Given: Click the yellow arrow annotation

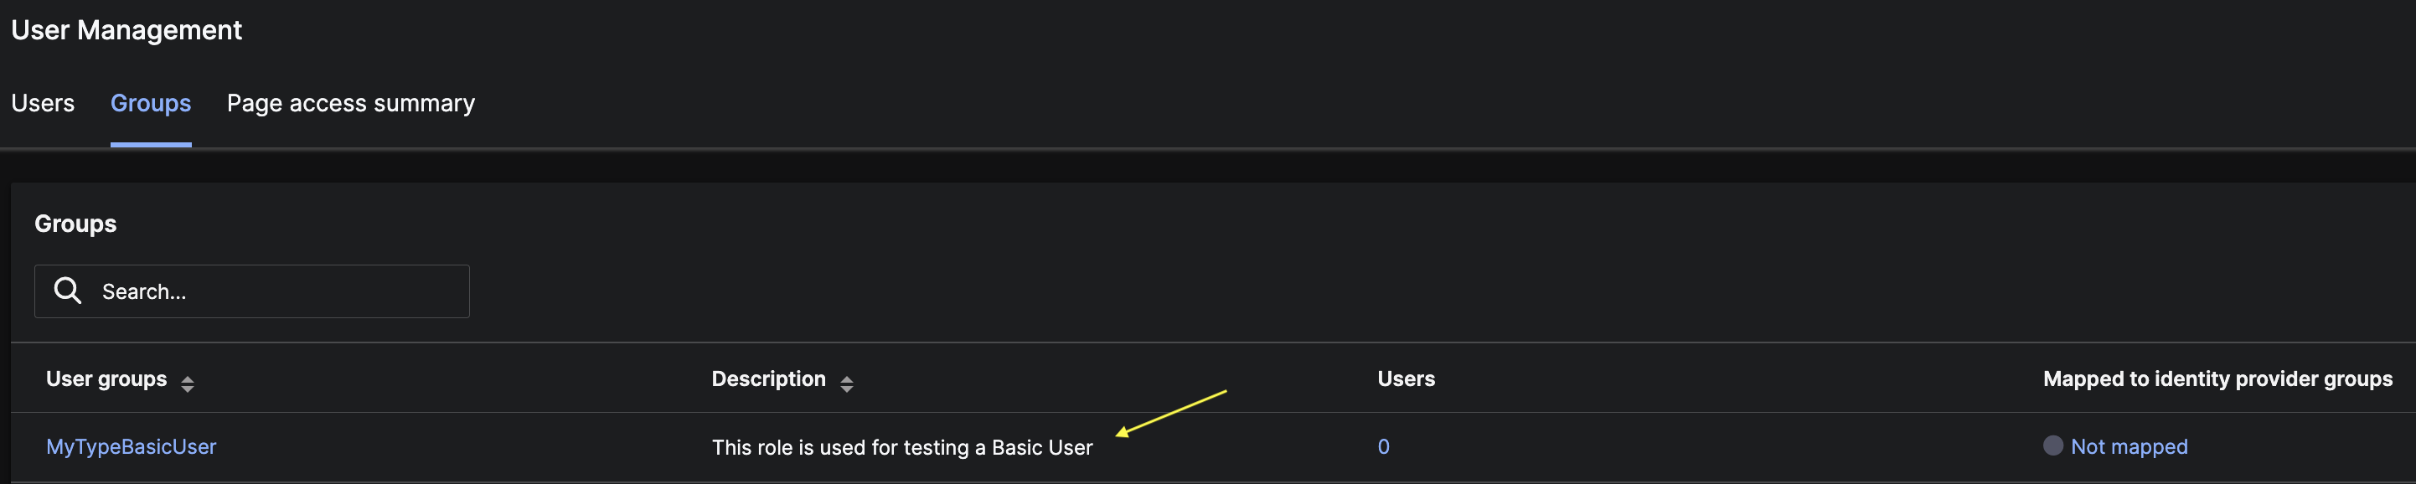Looking at the screenshot, I should pyautogui.click(x=1170, y=413).
